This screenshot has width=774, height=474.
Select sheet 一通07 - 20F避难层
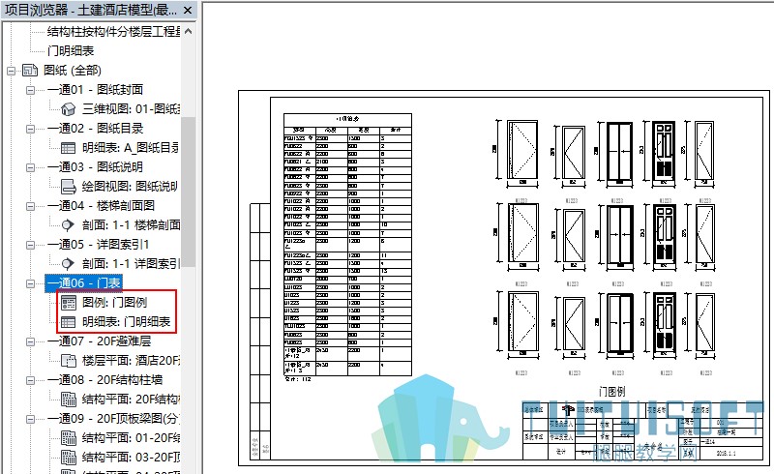[100, 341]
